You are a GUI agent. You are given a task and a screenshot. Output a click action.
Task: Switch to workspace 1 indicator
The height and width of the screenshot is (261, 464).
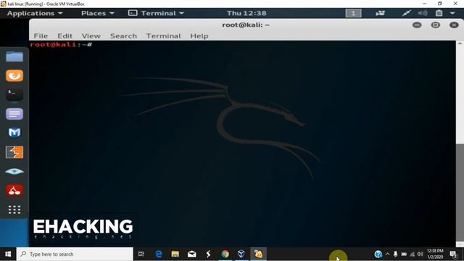click(x=353, y=13)
